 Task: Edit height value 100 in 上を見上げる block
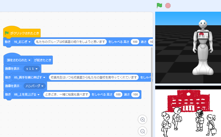pos(118,95)
